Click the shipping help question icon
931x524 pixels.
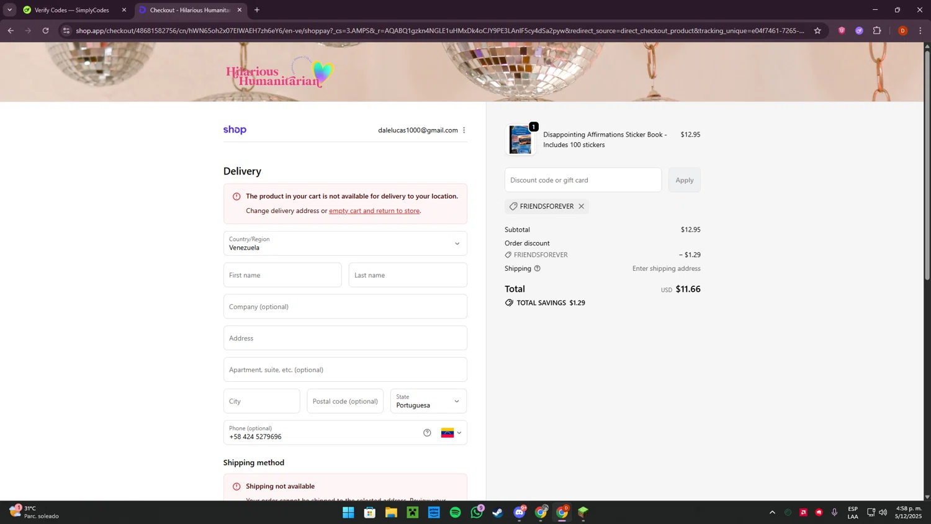tap(537, 269)
